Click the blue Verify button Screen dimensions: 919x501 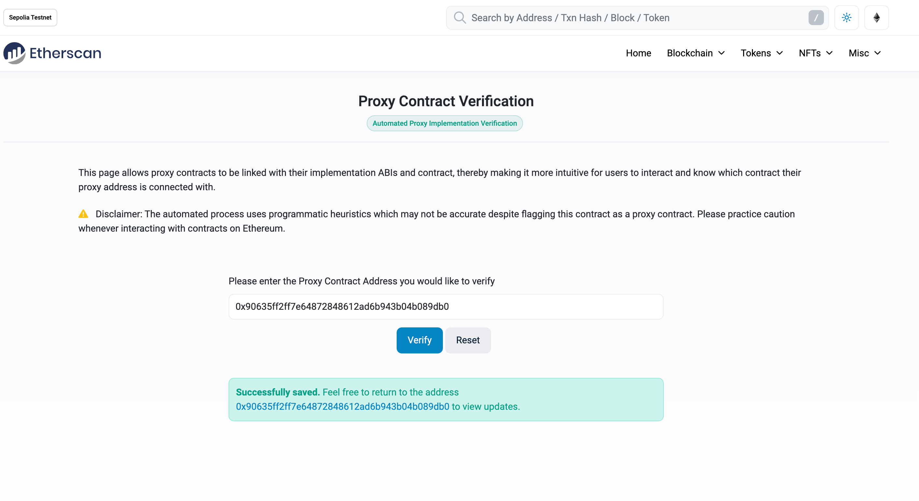tap(419, 340)
